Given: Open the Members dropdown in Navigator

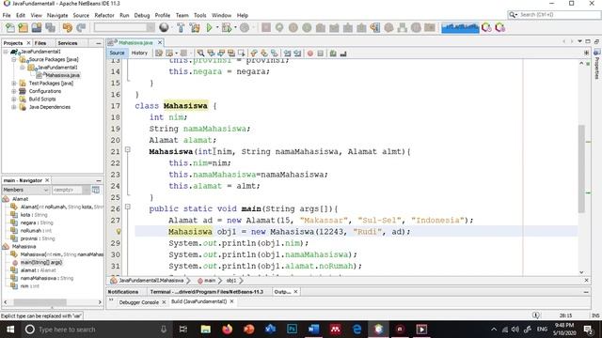Looking at the screenshot, I should tap(25, 190).
